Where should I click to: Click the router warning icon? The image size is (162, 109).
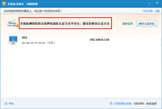click(x=13, y=23)
